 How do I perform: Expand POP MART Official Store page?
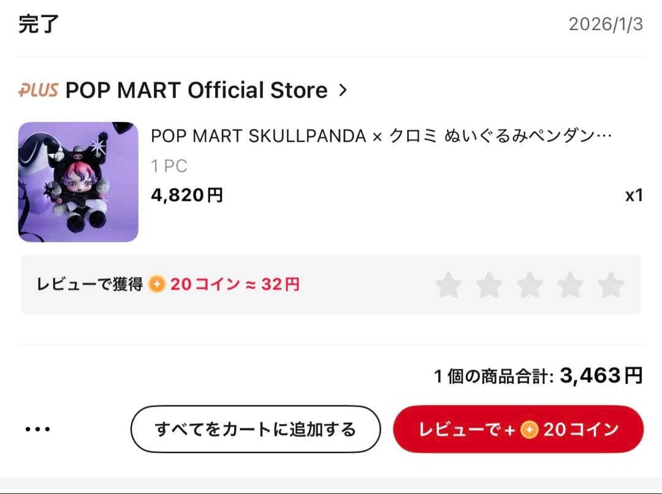(197, 90)
